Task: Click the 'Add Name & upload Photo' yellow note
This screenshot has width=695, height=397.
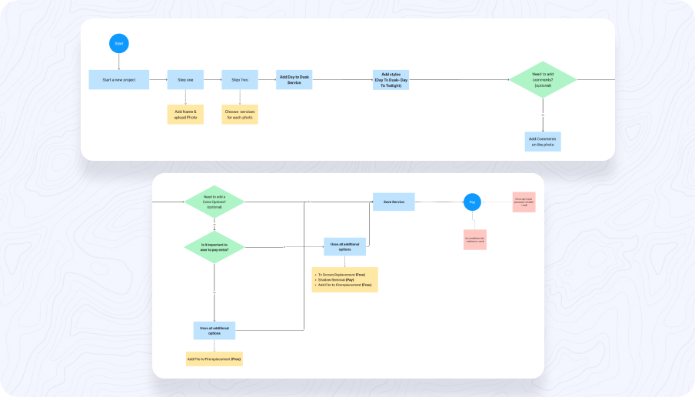Action: click(x=185, y=115)
